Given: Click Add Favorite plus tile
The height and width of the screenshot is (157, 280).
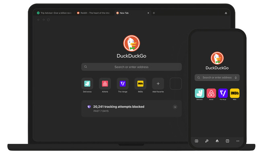Looking at the screenshot, I should (158, 84).
